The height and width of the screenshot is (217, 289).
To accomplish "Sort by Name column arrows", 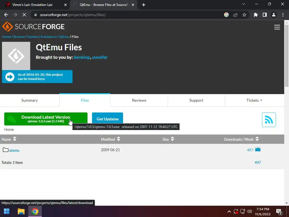I will tap(15, 139).
